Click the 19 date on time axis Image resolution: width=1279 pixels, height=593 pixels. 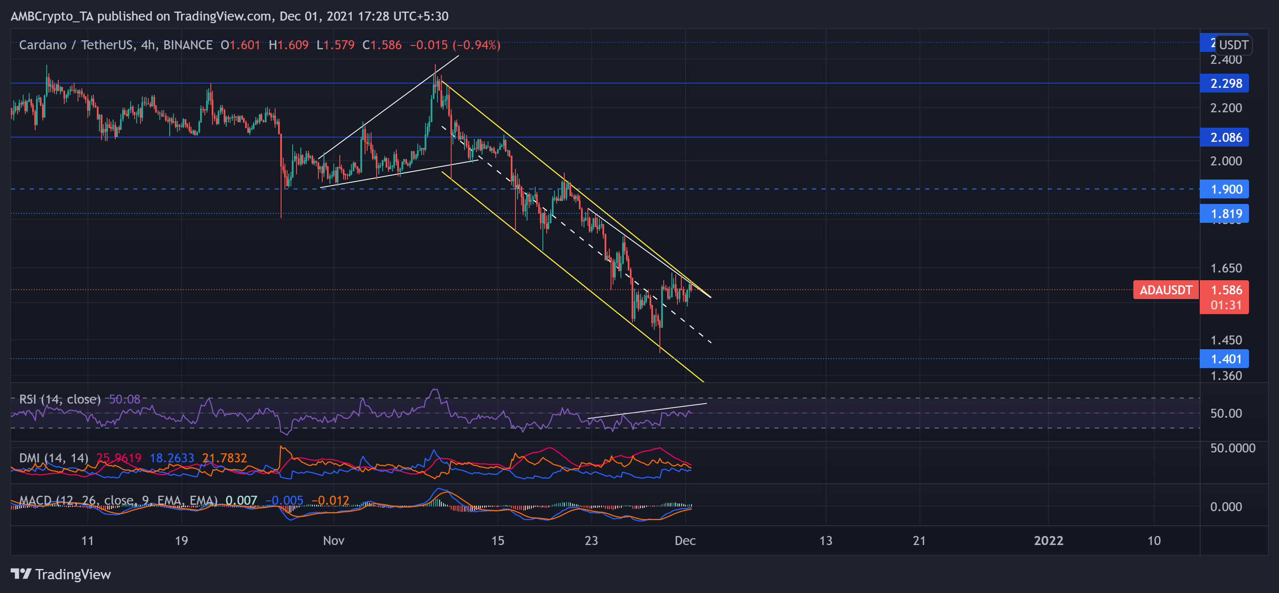(181, 541)
